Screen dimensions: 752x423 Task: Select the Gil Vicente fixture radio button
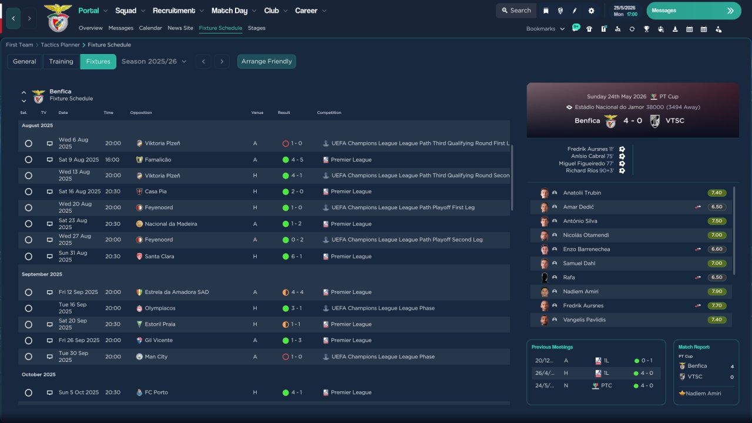tap(28, 340)
